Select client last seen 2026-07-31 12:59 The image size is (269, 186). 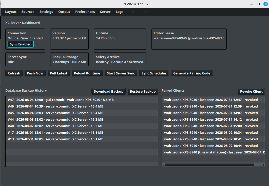tap(213, 106)
